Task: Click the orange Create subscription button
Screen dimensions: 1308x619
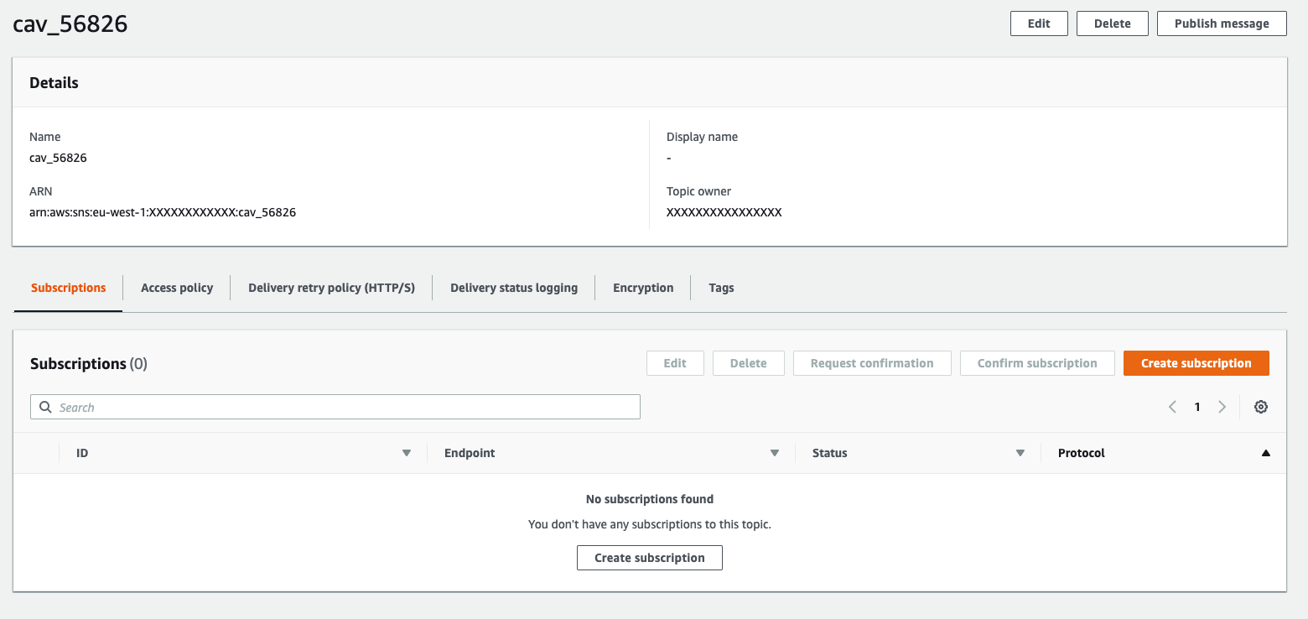Action: [1196, 363]
